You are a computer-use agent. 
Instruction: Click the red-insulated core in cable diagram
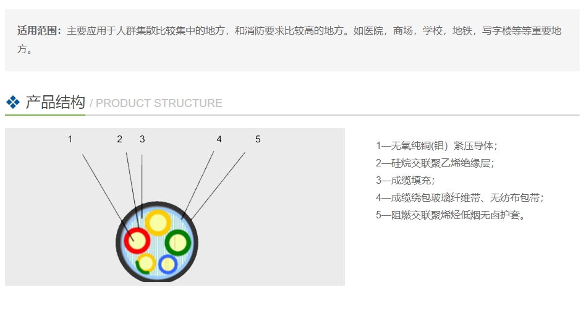pyautogui.click(x=137, y=239)
